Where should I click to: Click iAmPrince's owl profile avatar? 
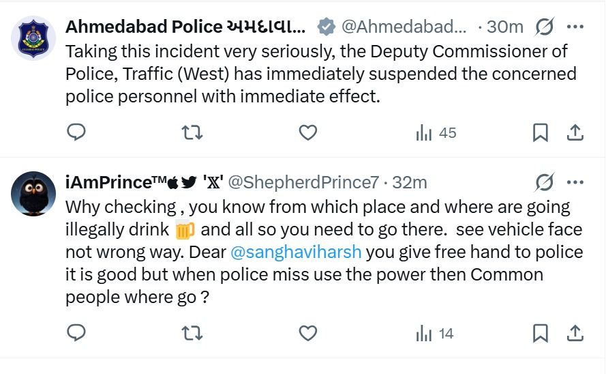pos(33,193)
